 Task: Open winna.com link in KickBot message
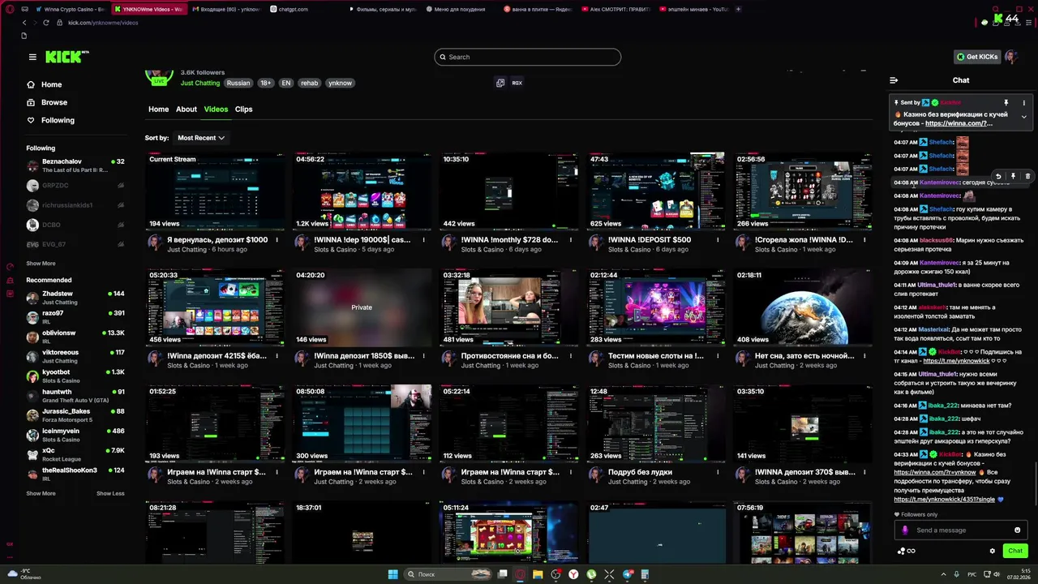935,472
